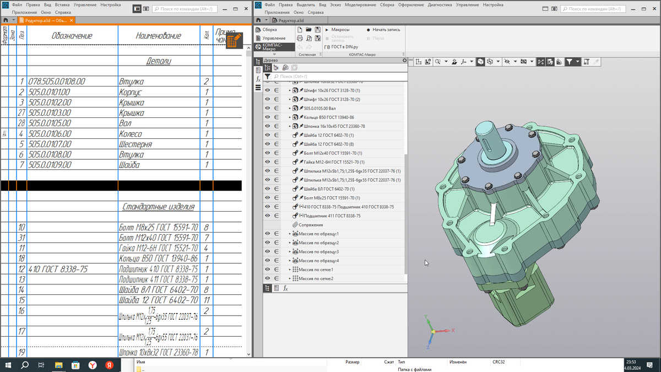Click the Save diskette icon in Системная panel
The image size is (661, 372).
[x=318, y=30]
